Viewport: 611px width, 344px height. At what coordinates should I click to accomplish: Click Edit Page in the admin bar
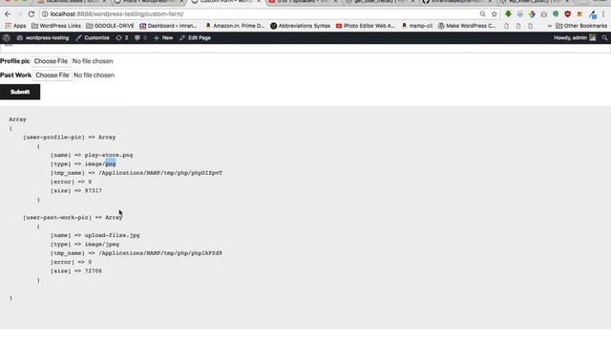(195, 38)
